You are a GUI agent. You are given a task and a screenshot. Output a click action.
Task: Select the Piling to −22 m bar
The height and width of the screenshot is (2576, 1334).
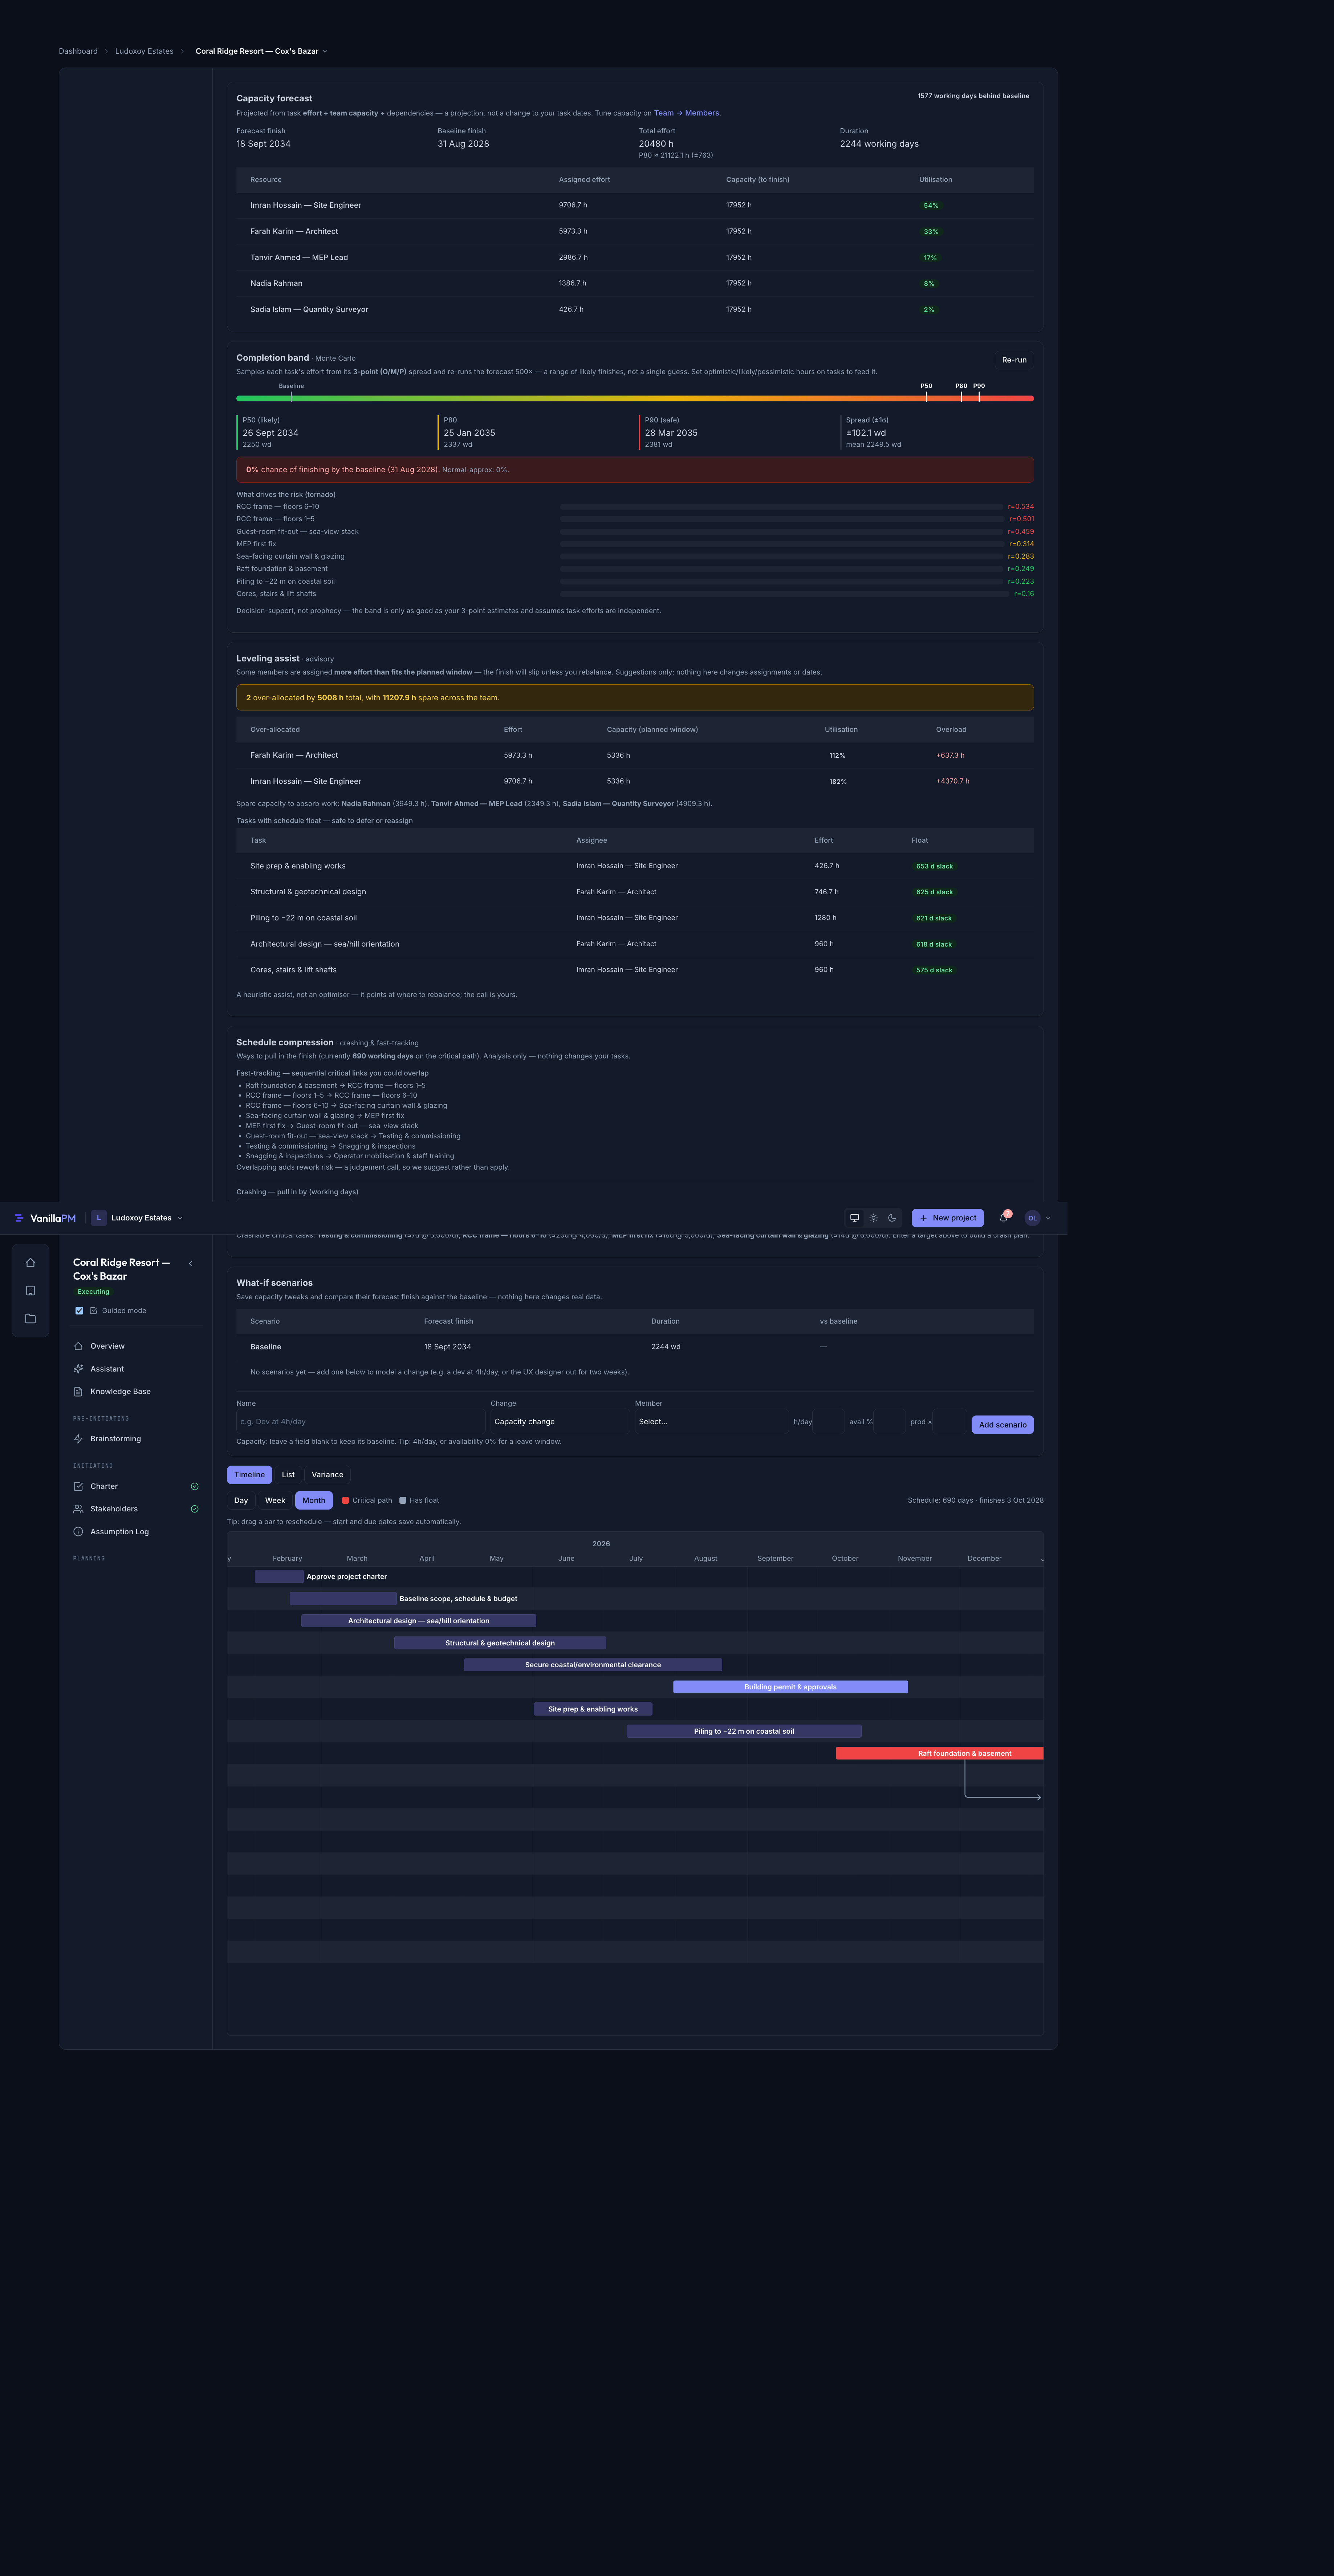coord(744,1731)
